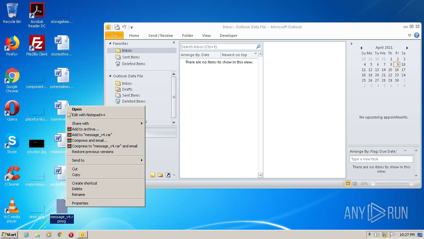Image resolution: width=424 pixels, height=239 pixels.
Task: Open the Folder List icon in navigation pane
Action: click(x=160, y=175)
